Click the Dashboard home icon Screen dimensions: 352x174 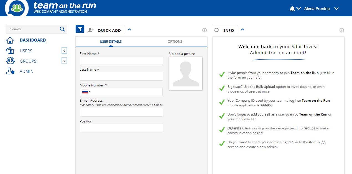click(10, 40)
